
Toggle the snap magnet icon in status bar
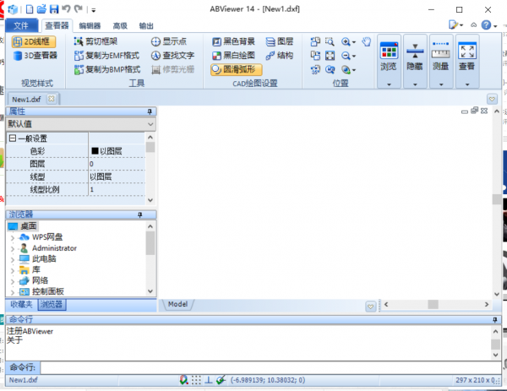[183, 380]
